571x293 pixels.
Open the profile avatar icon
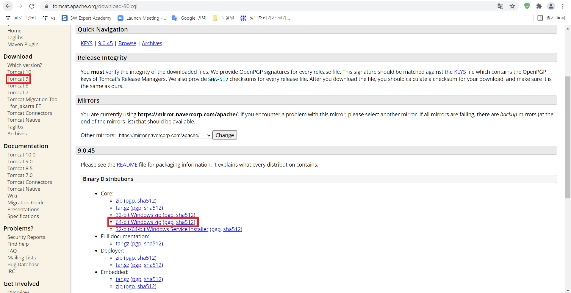point(551,6)
